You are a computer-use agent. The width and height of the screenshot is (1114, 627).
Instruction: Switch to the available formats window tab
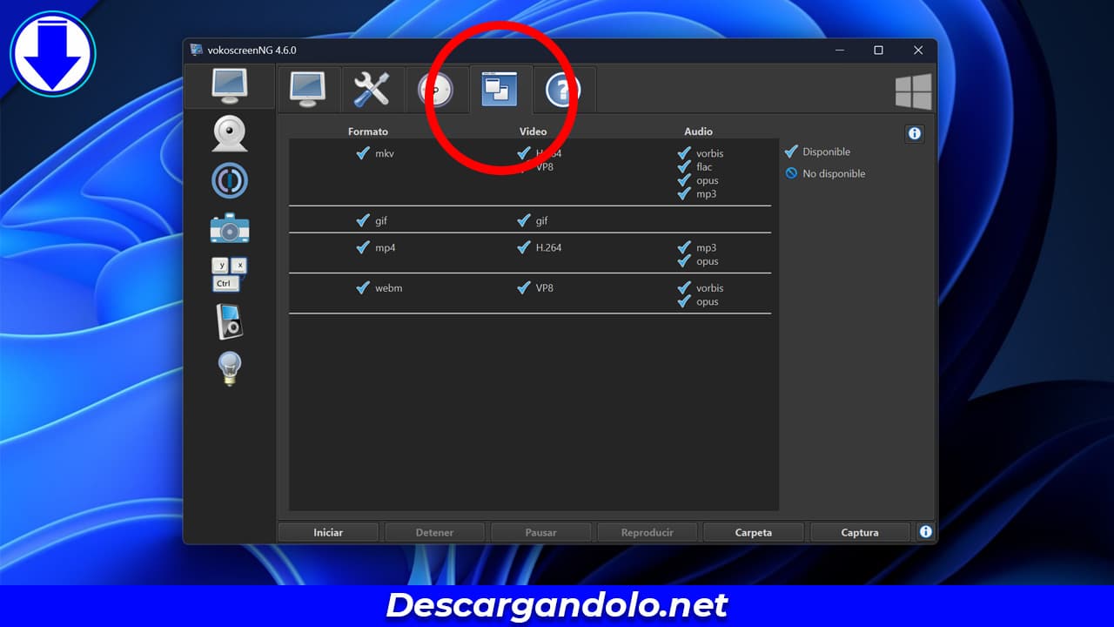coord(500,89)
